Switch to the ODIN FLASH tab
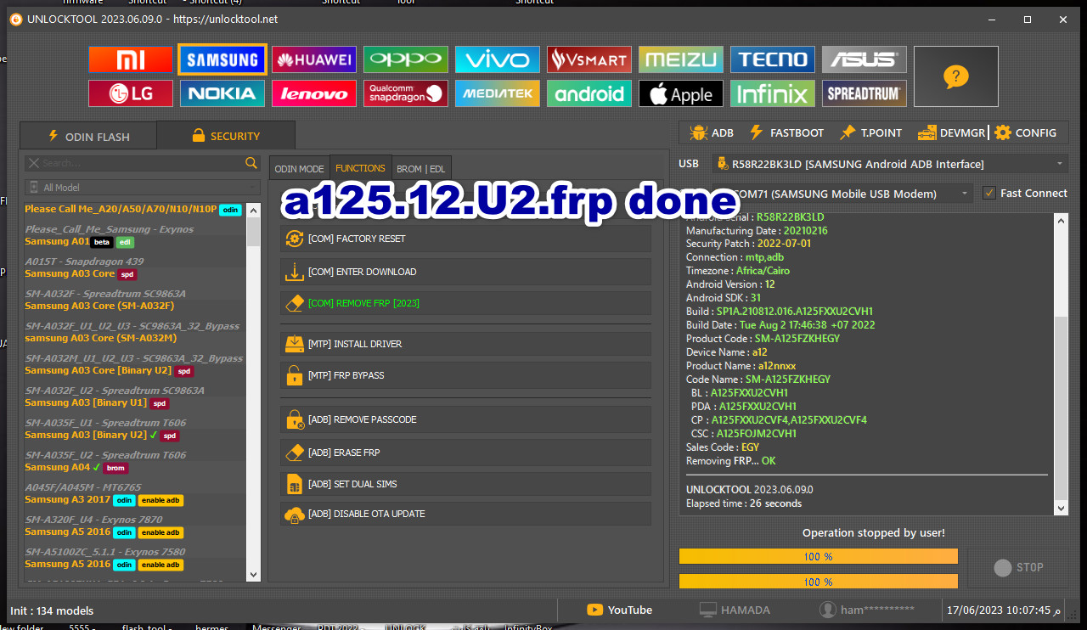1087x630 pixels. click(x=88, y=136)
